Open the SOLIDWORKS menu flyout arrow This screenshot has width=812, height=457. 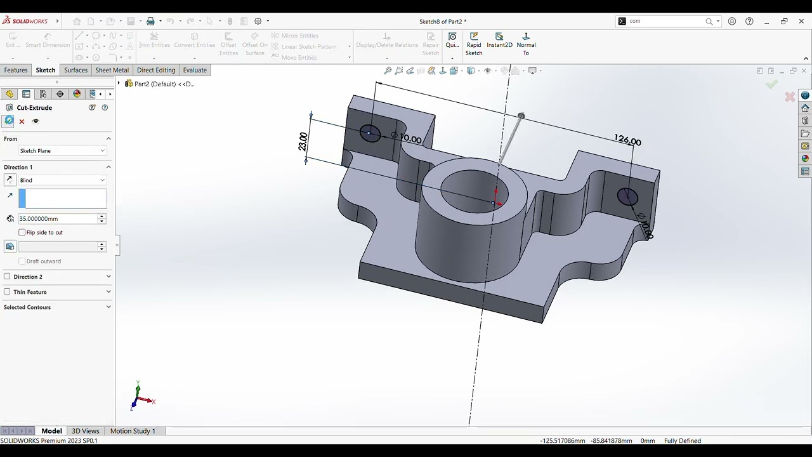coord(57,21)
